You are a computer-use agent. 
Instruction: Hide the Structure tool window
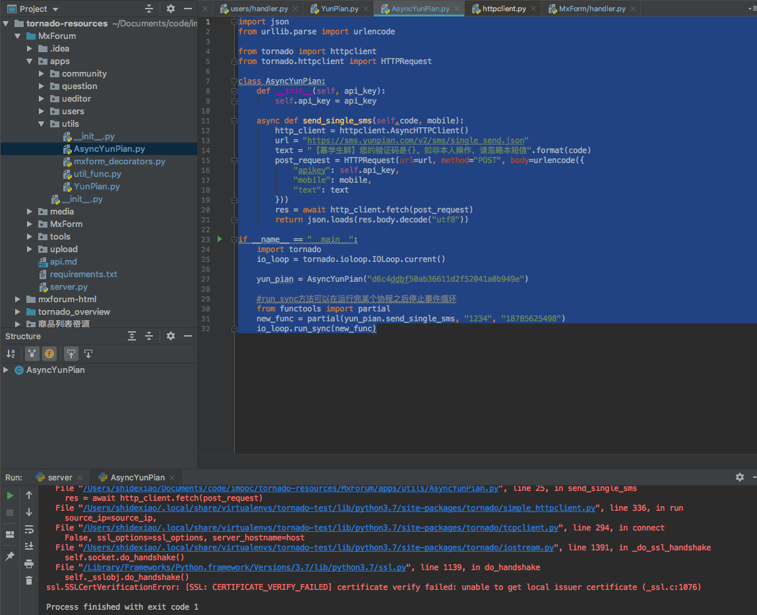click(x=188, y=337)
